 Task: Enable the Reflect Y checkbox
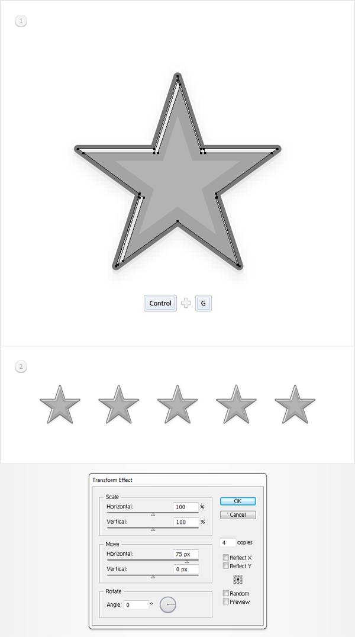226,565
